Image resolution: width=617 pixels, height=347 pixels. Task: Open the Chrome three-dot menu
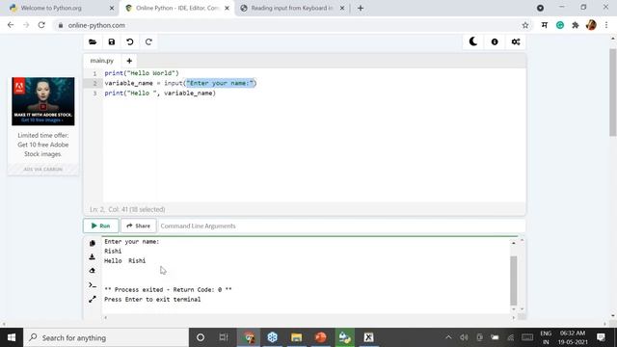pos(606,25)
